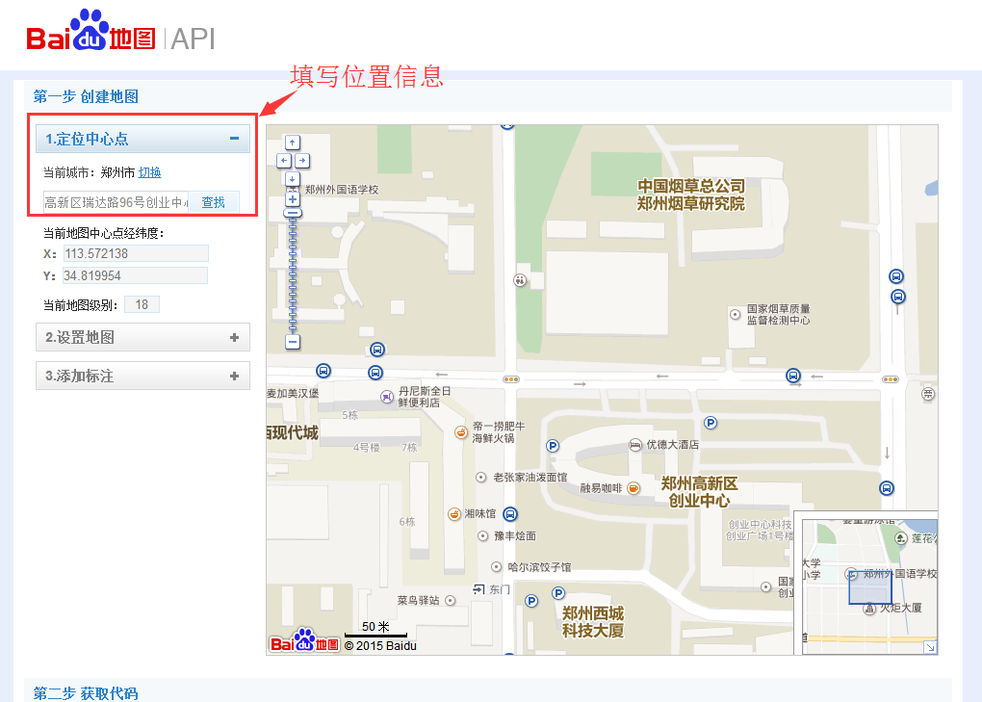Click the 中国烟草总公司郑州烟草研究院 label
The width and height of the screenshot is (982, 702).
click(691, 195)
